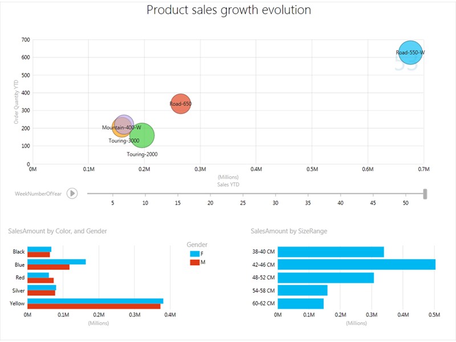456x342 pixels.
Task: Click the 42-46 CM axis label
Action: click(263, 264)
